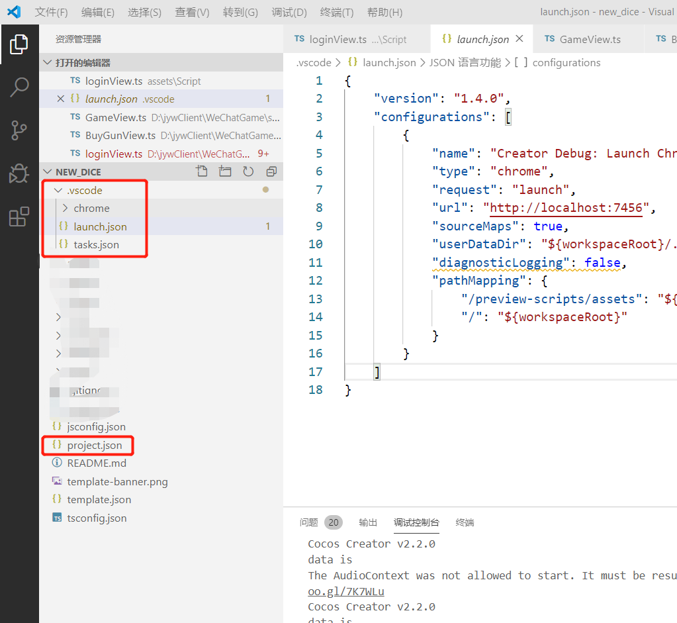Screen dimensions: 677x623
Task: Open the Search view from the activity bar
Action: (x=19, y=87)
